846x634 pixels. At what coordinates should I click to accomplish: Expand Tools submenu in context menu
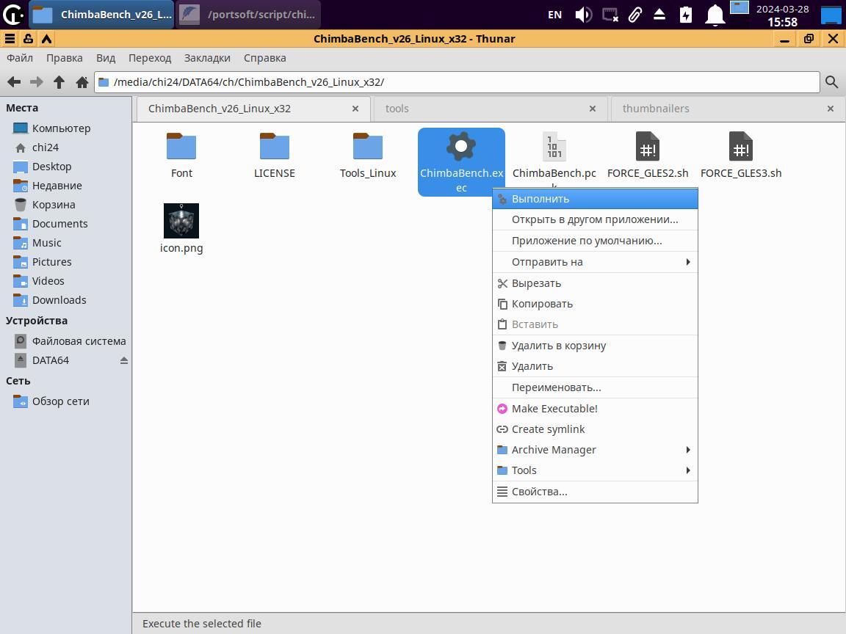pos(595,470)
